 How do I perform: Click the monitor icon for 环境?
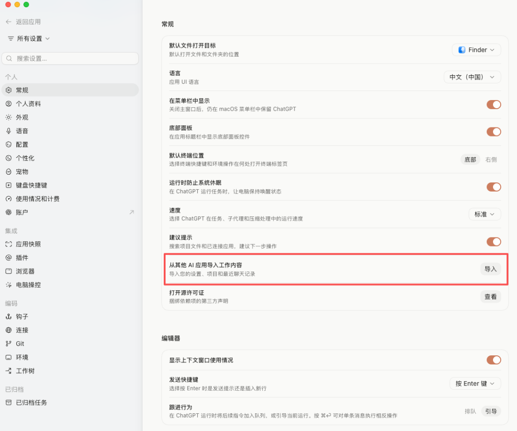point(9,357)
